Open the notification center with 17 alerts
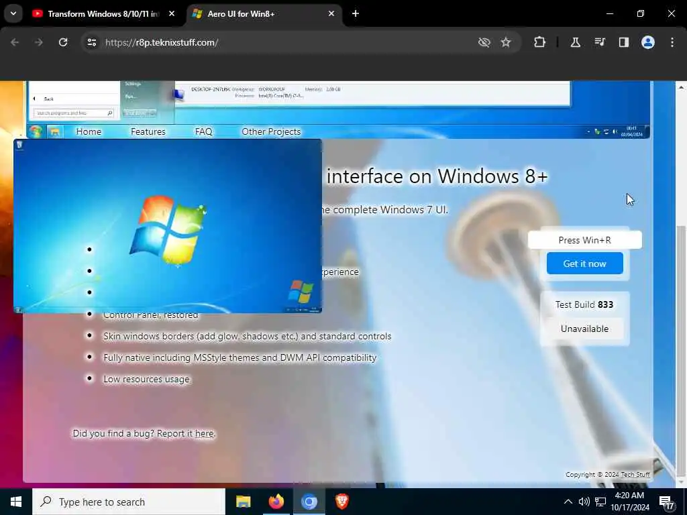The height and width of the screenshot is (515, 687). pyautogui.click(x=666, y=502)
